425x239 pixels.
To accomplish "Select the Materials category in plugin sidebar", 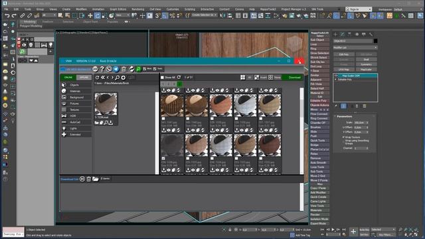I will coord(76,91).
